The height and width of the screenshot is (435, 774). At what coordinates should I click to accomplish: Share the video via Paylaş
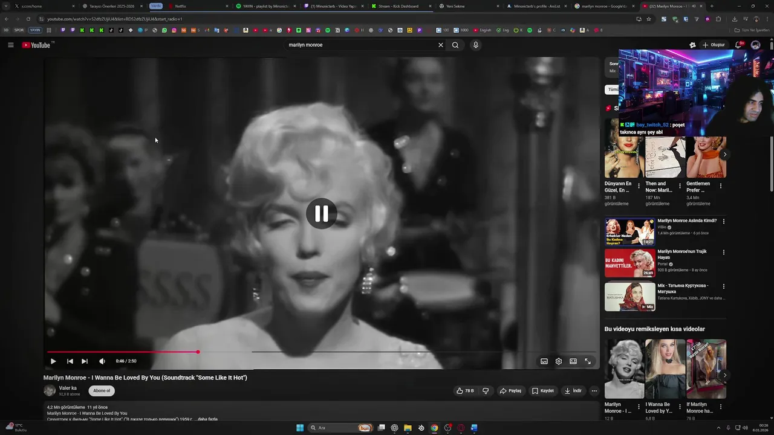[x=510, y=391]
